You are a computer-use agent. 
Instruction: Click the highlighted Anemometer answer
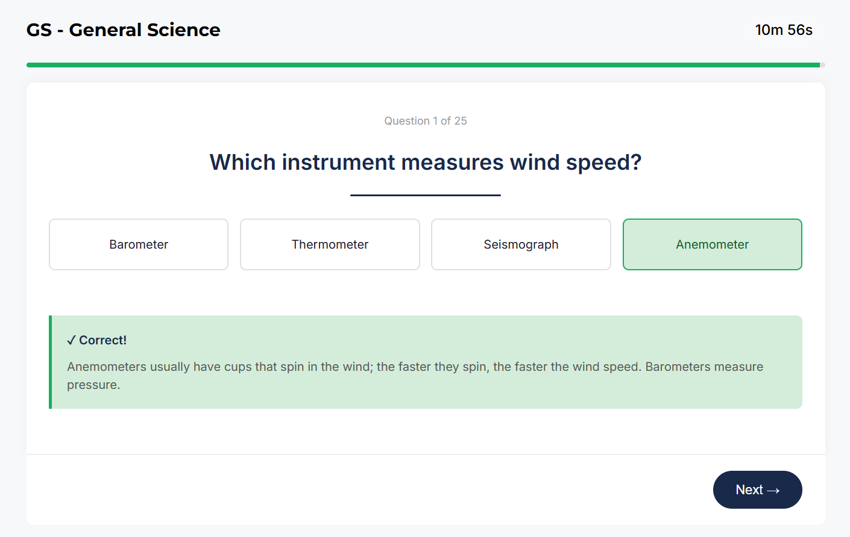point(712,244)
